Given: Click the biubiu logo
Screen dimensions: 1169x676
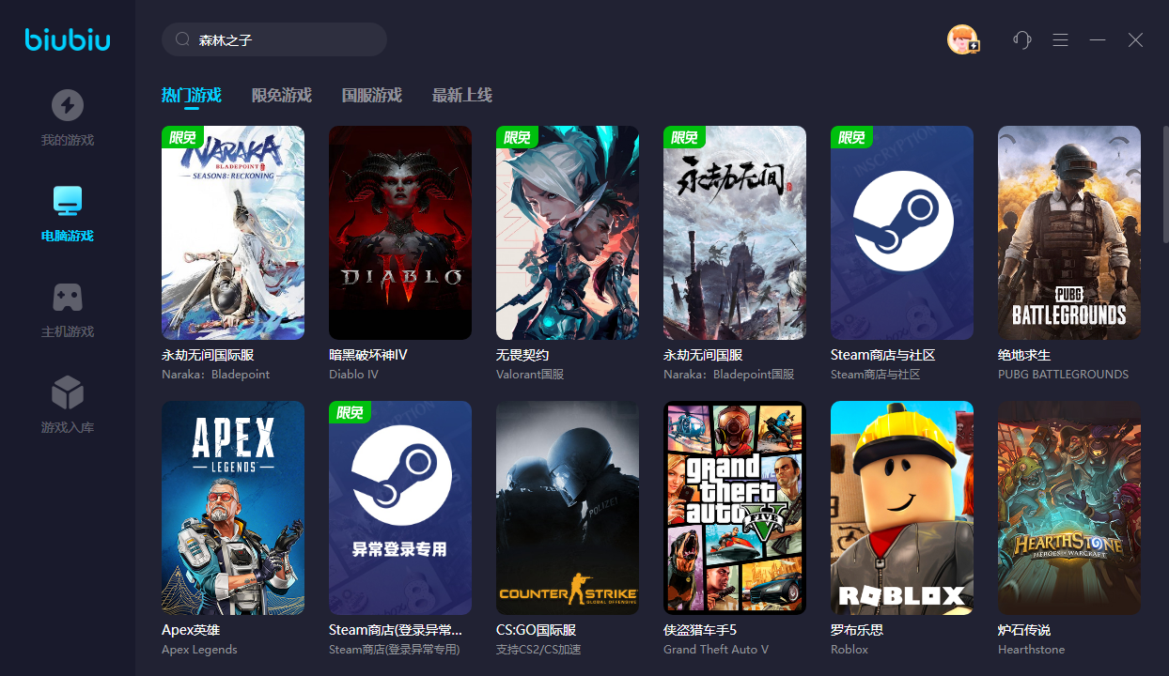Looking at the screenshot, I should 68,39.
